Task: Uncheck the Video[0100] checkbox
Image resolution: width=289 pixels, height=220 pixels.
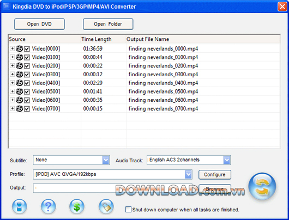Action: pos(27,57)
